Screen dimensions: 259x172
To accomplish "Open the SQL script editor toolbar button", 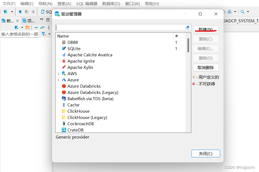I will point(46,12).
